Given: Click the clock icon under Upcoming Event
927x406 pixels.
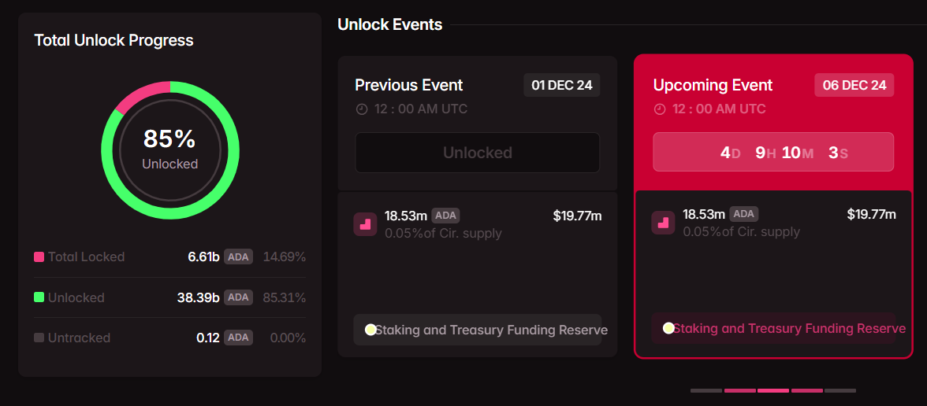Looking at the screenshot, I should 660,109.
